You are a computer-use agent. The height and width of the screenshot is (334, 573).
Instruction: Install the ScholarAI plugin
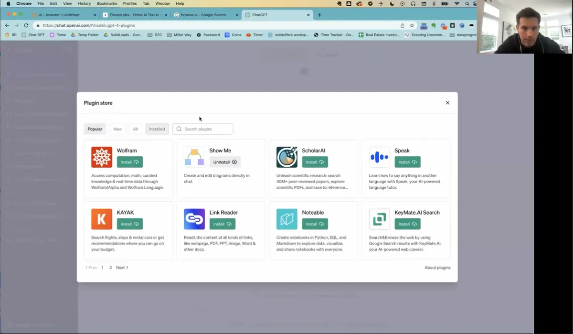(x=315, y=162)
